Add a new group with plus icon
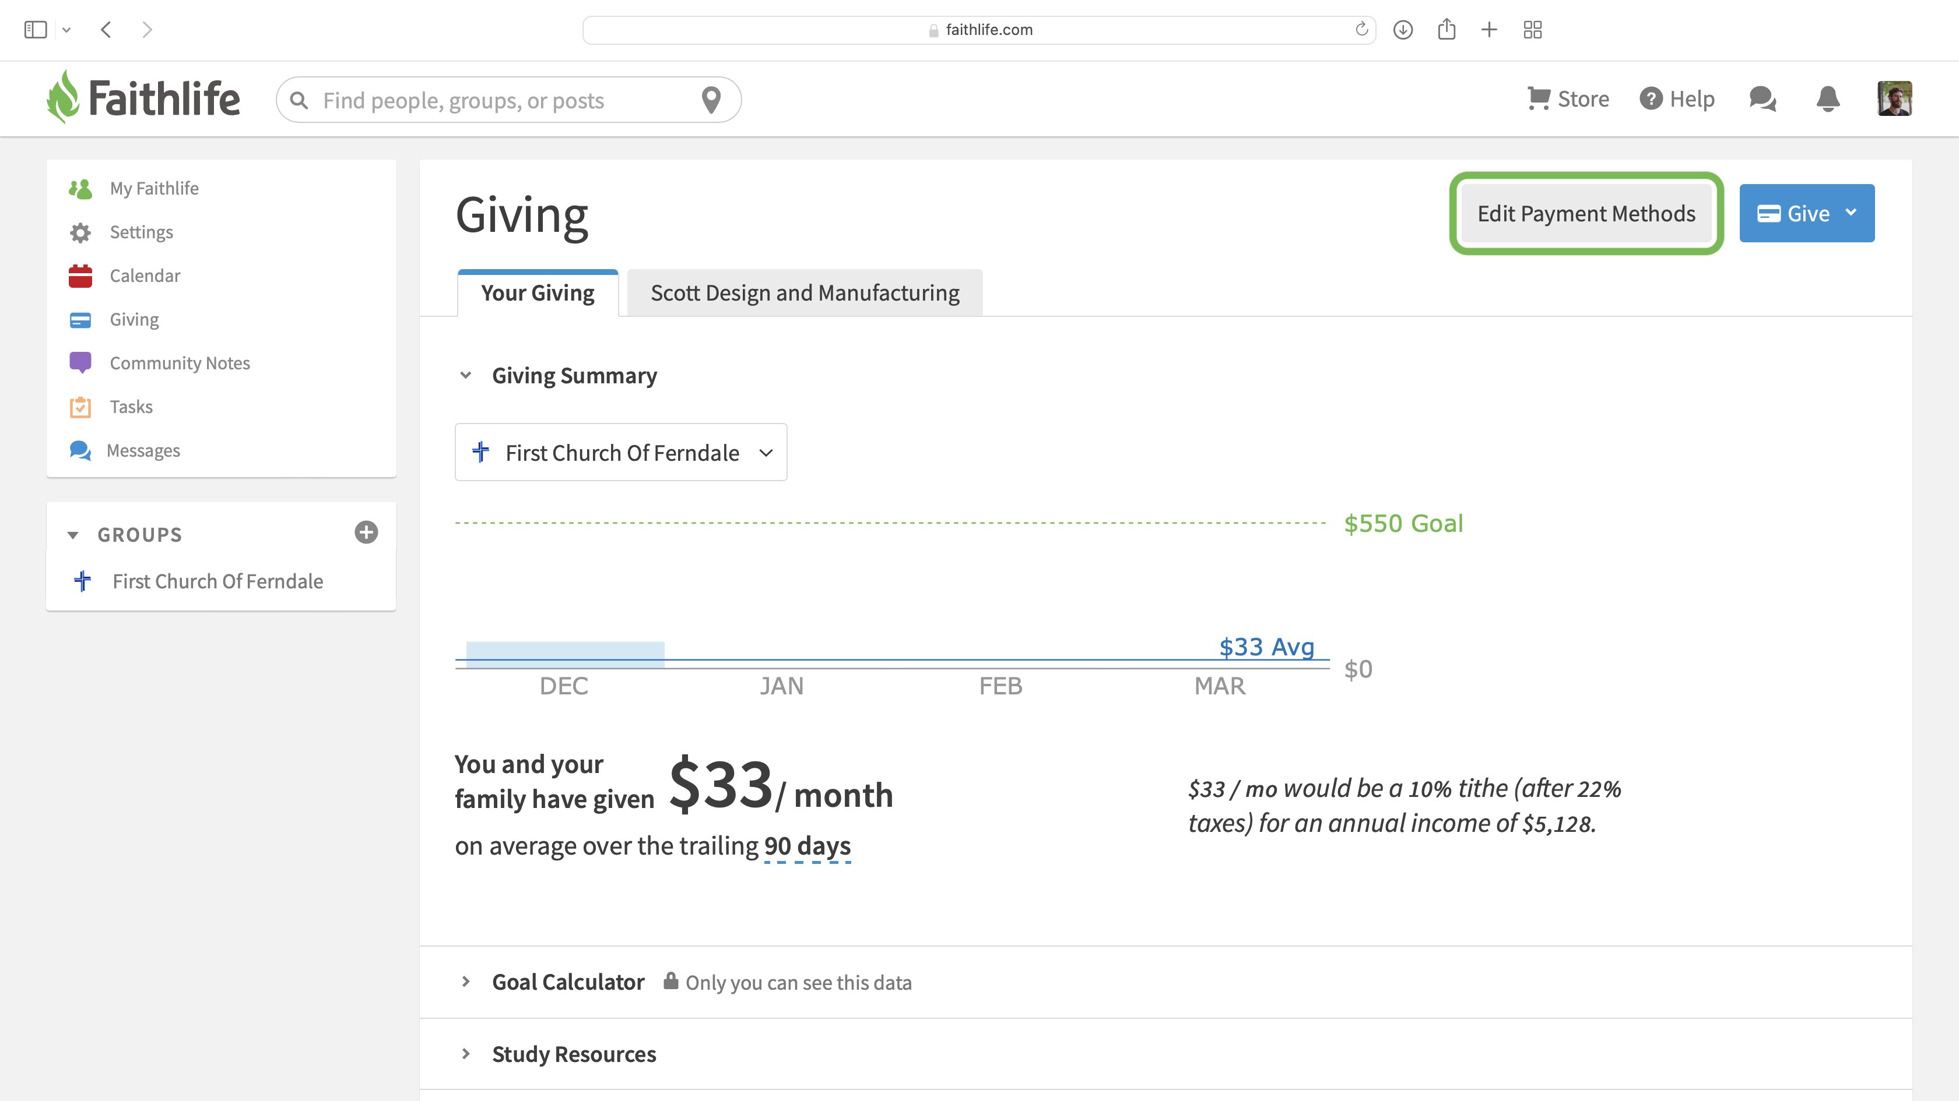The height and width of the screenshot is (1101, 1959). click(x=366, y=532)
